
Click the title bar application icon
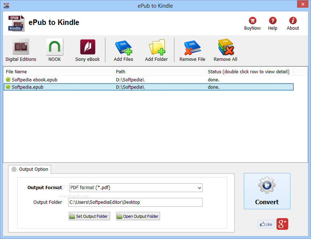(6, 5)
